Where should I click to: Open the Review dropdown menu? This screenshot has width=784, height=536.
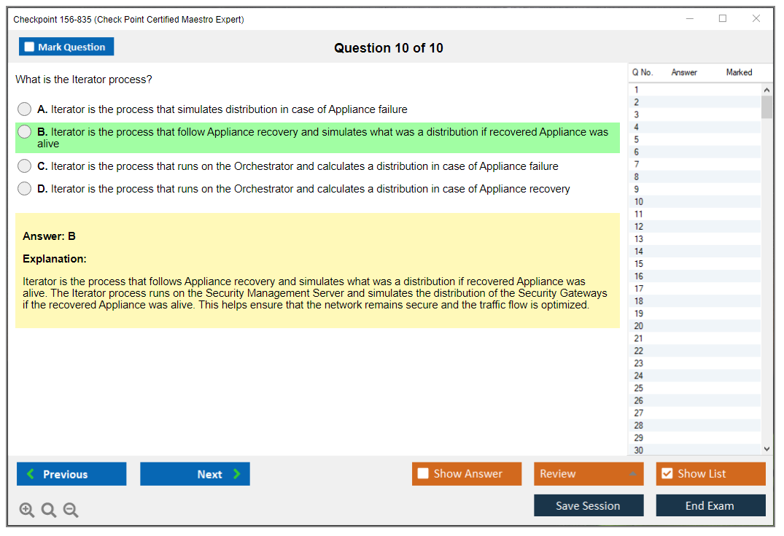588,474
